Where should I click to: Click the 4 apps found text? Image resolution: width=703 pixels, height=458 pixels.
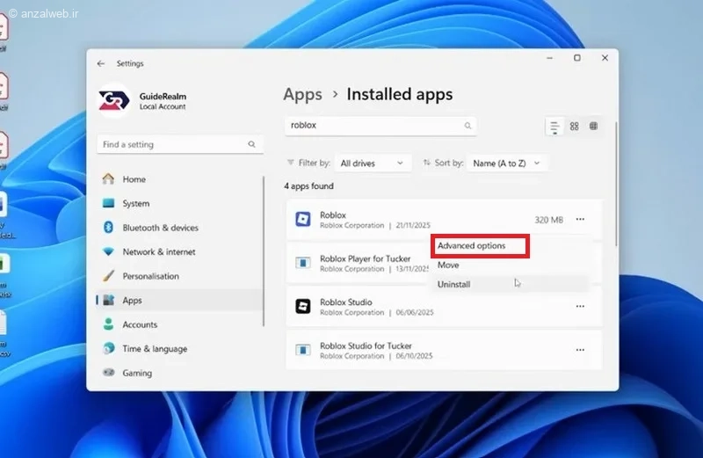click(308, 186)
